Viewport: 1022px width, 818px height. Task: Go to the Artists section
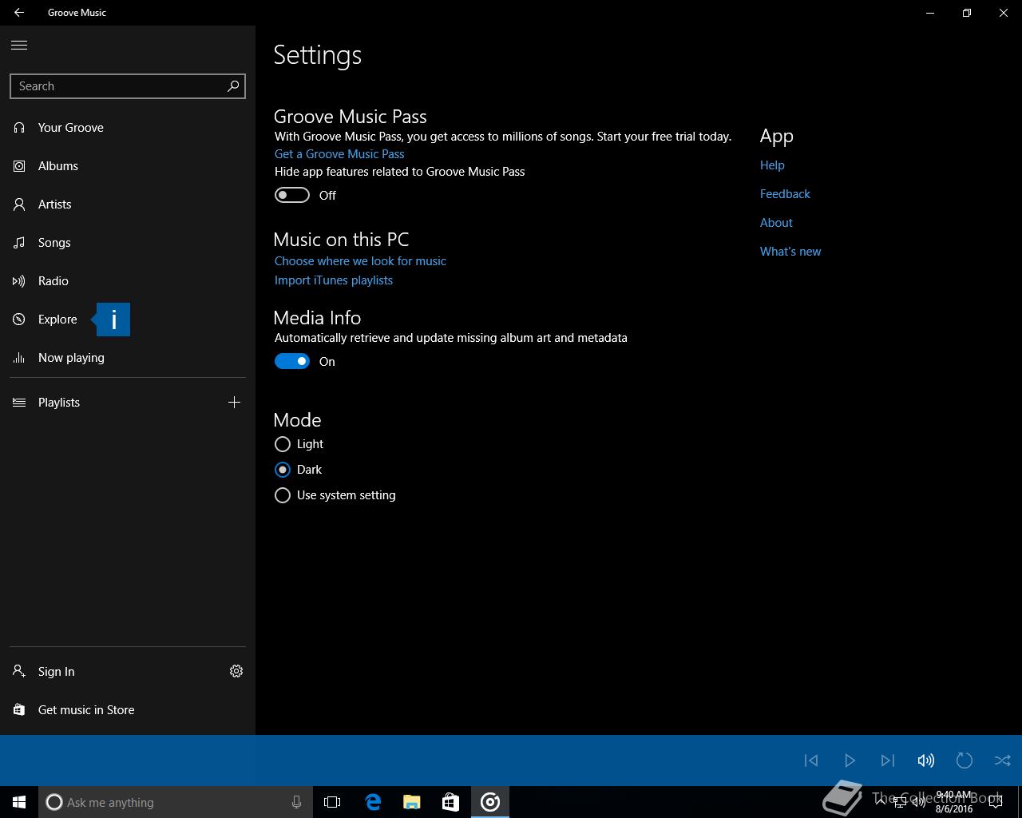(128, 204)
